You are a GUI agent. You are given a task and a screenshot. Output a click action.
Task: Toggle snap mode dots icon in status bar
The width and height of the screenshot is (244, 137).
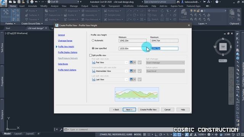point(149,134)
